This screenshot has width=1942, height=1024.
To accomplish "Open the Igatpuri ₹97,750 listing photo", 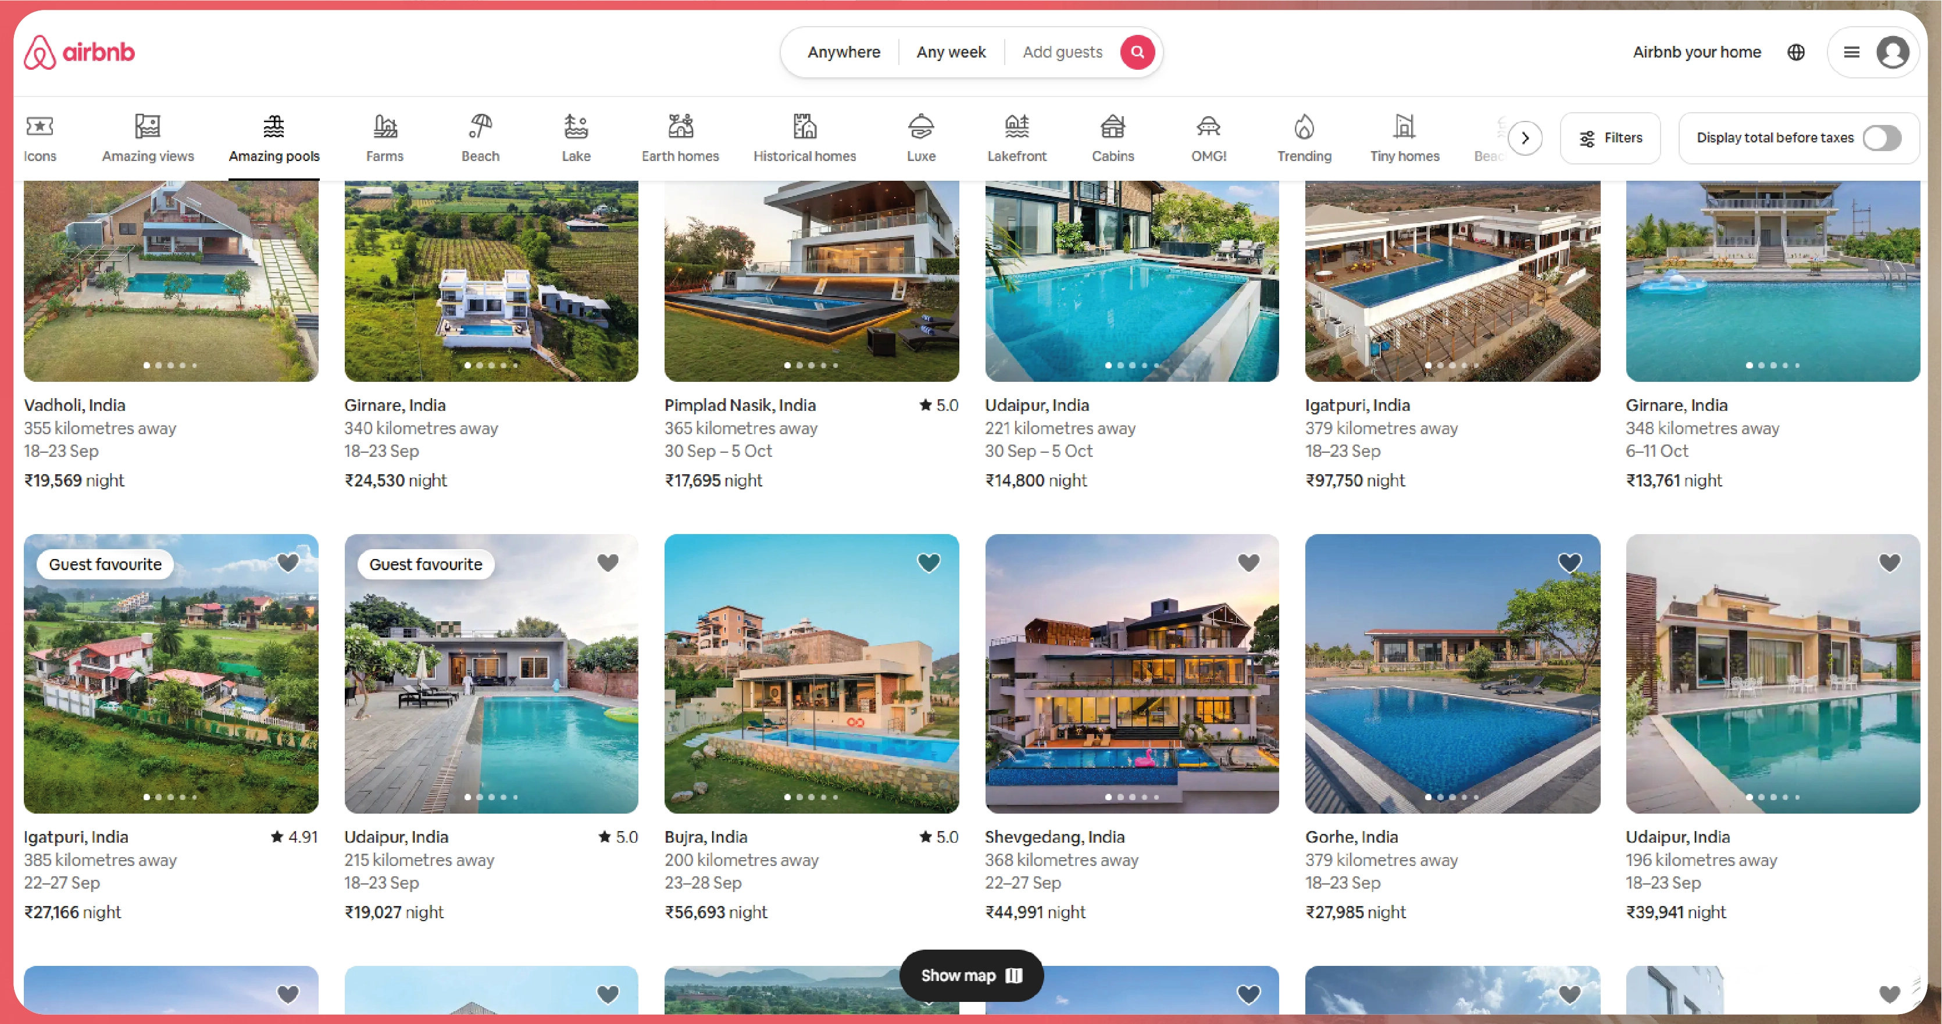I will click(x=1453, y=280).
